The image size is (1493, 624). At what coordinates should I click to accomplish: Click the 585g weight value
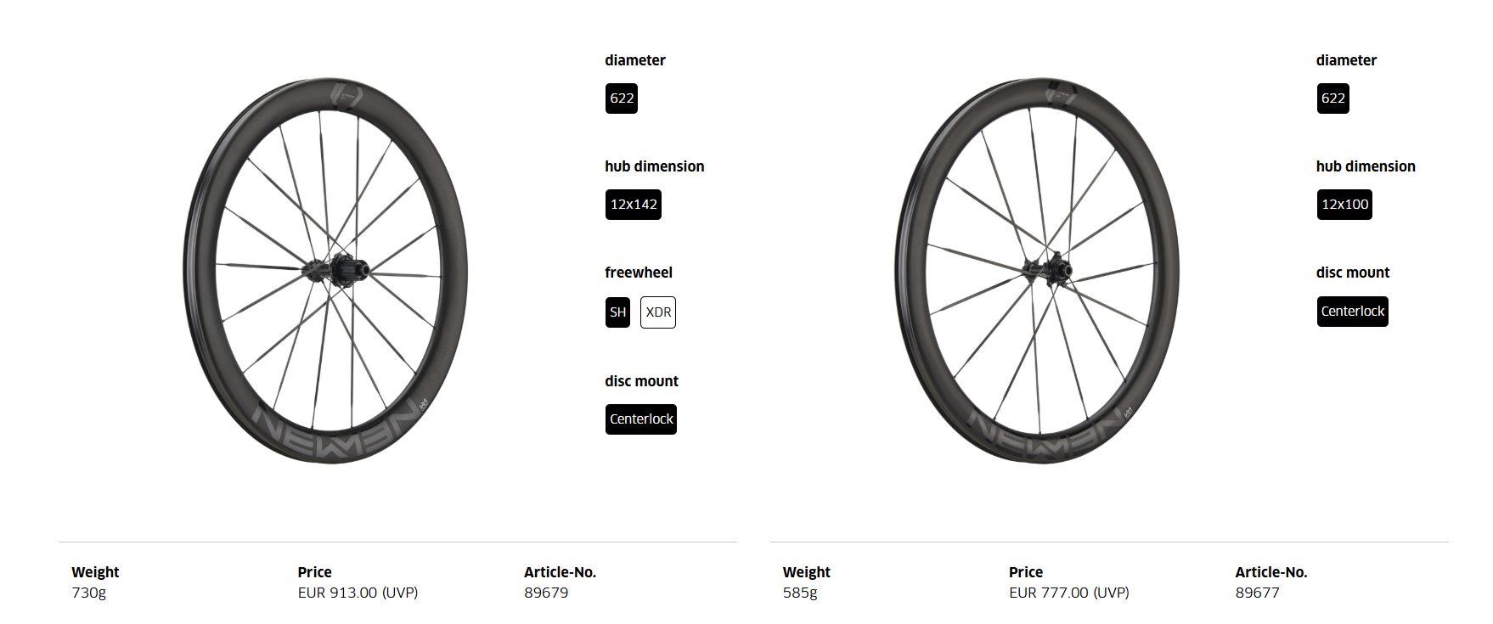[800, 593]
